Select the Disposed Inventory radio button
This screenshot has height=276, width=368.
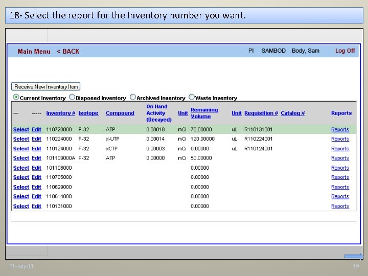point(72,97)
